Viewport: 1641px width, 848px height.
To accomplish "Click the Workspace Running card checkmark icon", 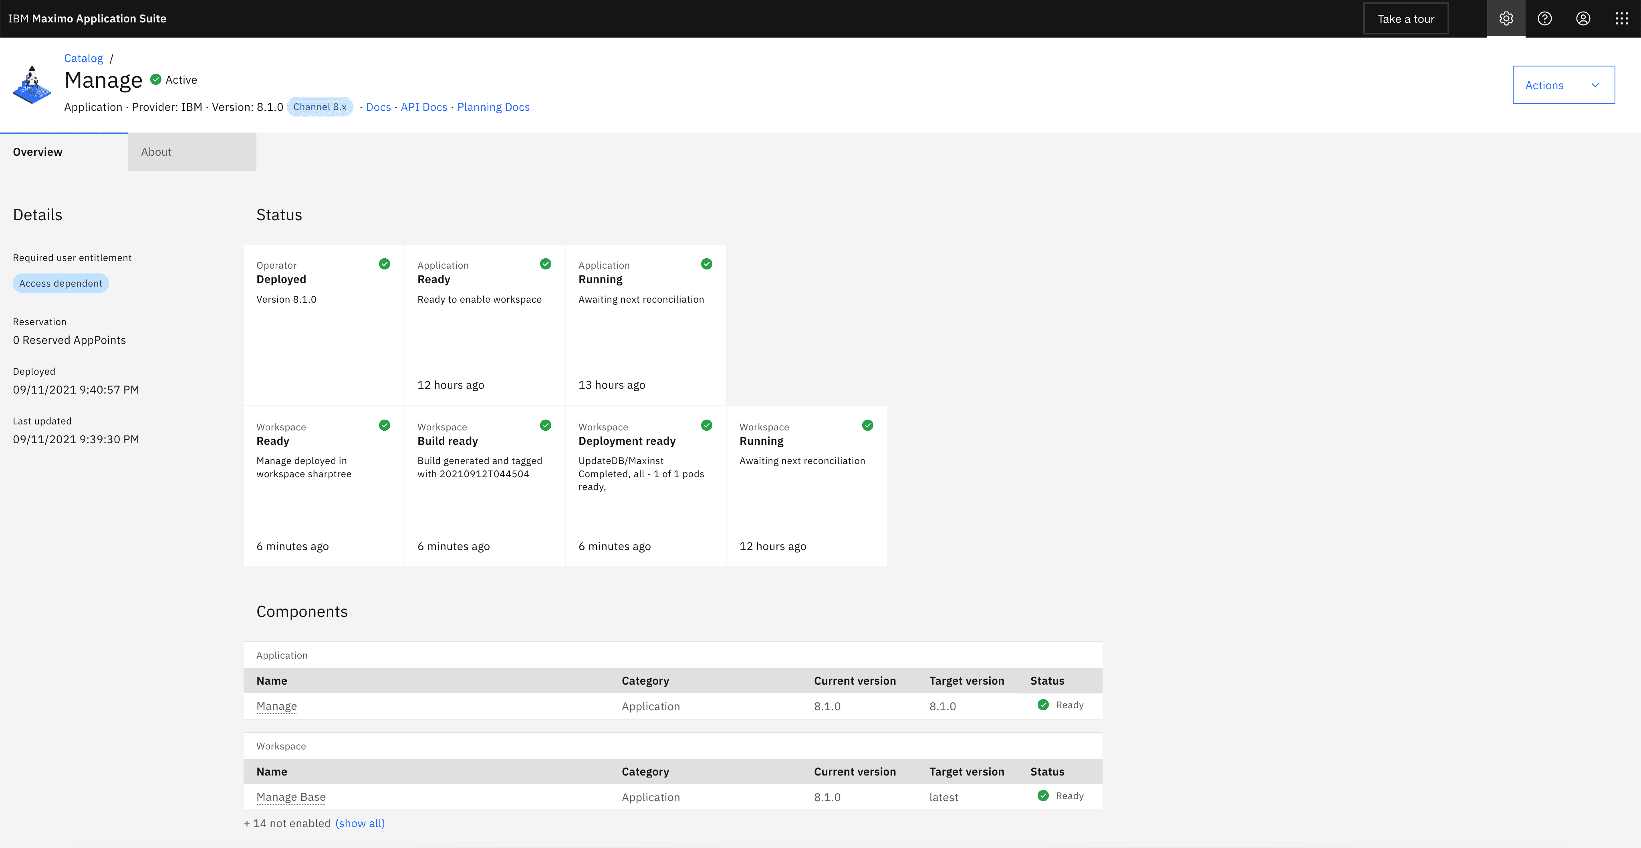I will (868, 425).
